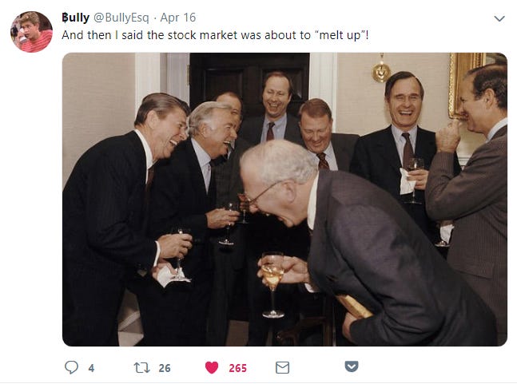
Task: Click the tweet text about stock market
Action: point(215,35)
